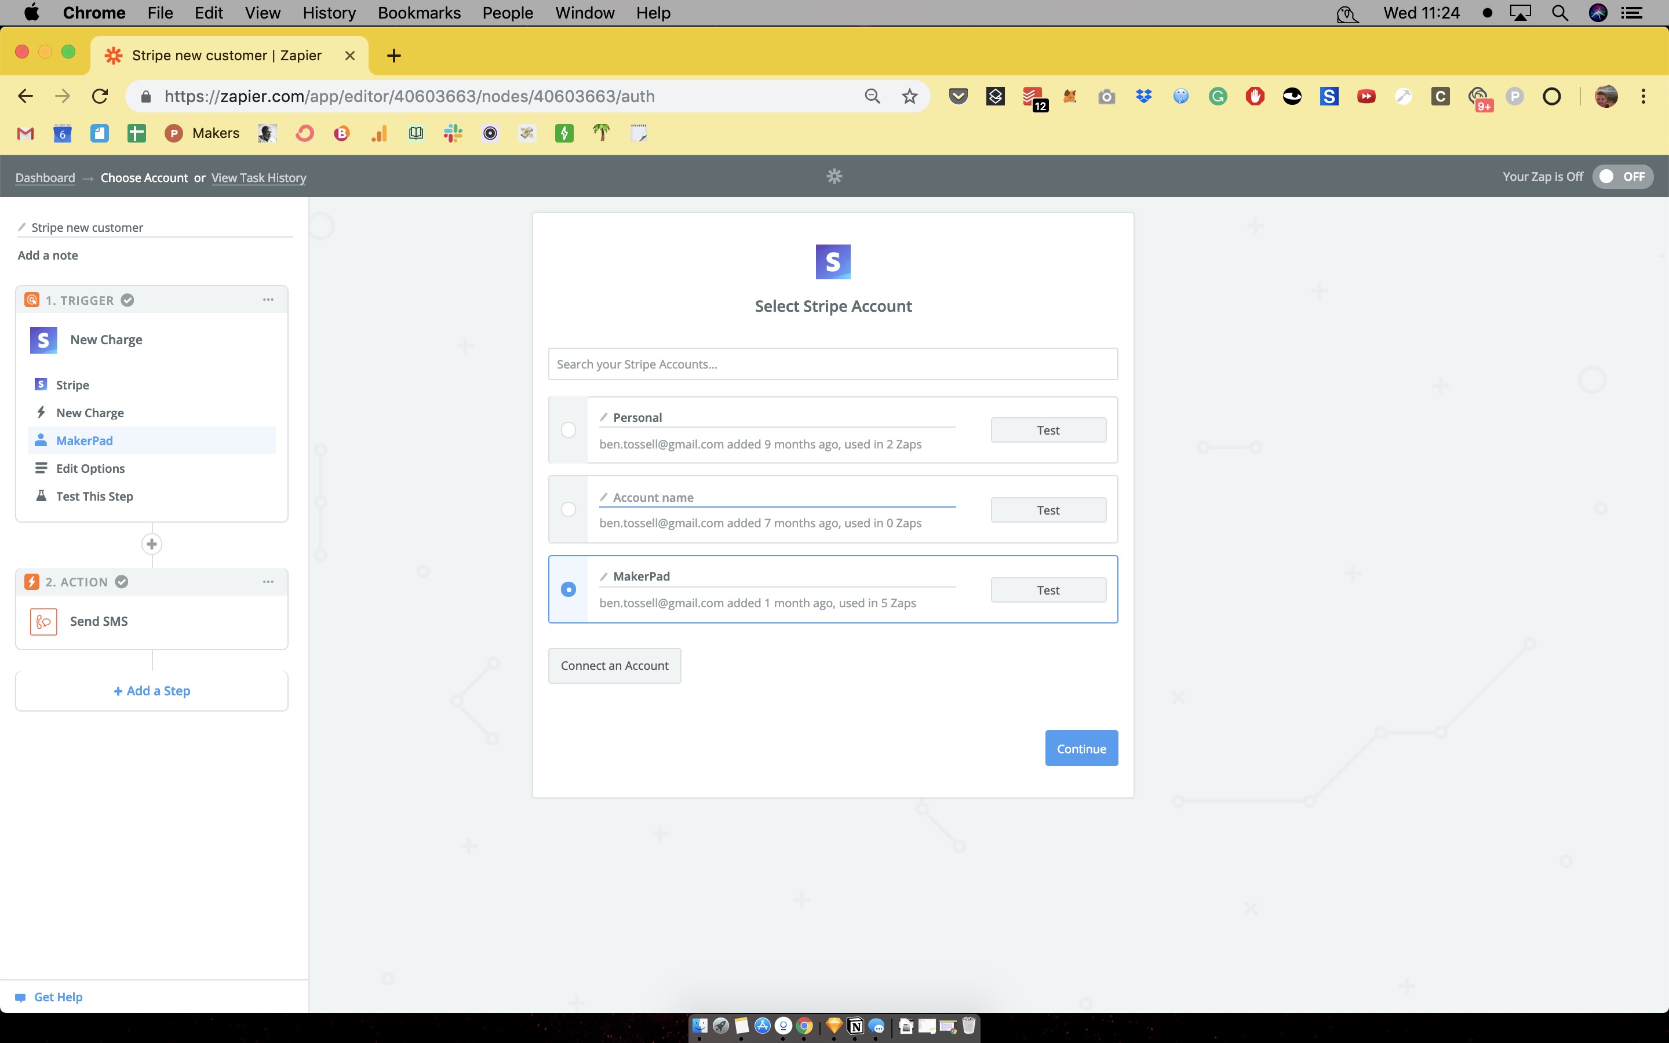The height and width of the screenshot is (1043, 1669).
Task: Click the Chrome profile avatar
Action: [x=1606, y=96]
